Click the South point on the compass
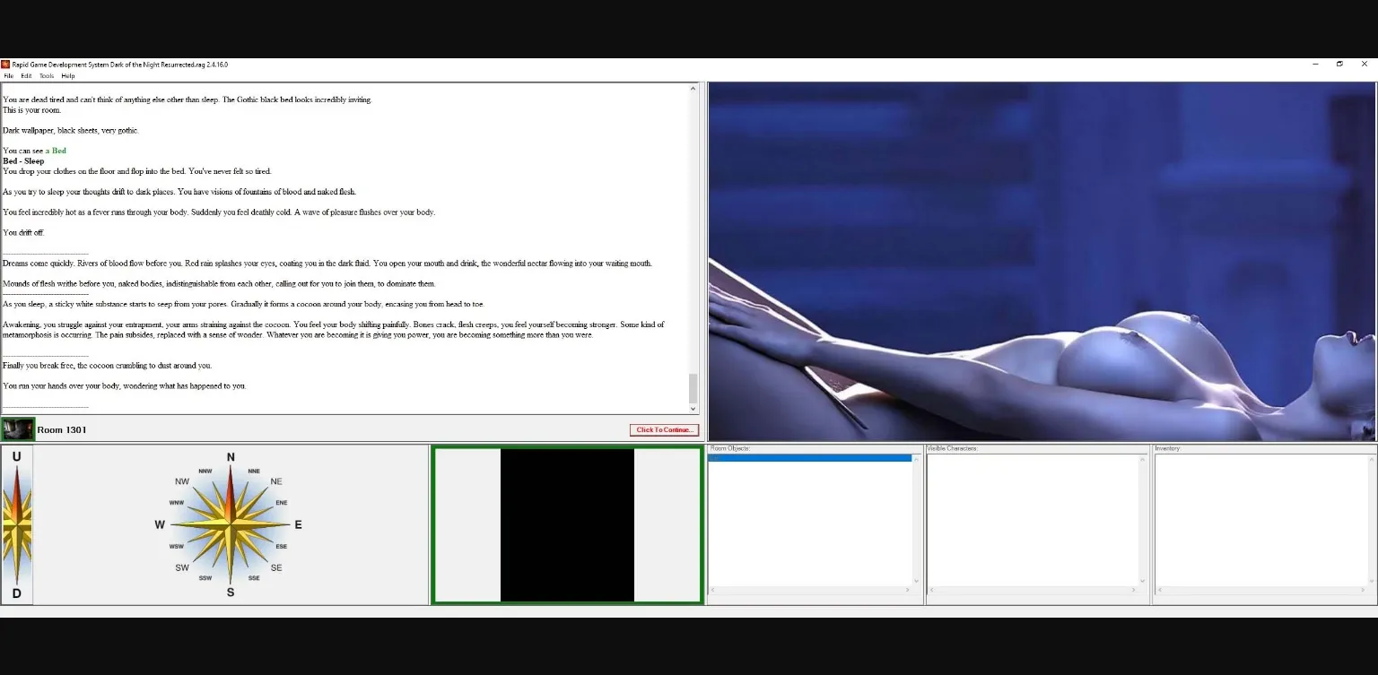 pos(231,593)
